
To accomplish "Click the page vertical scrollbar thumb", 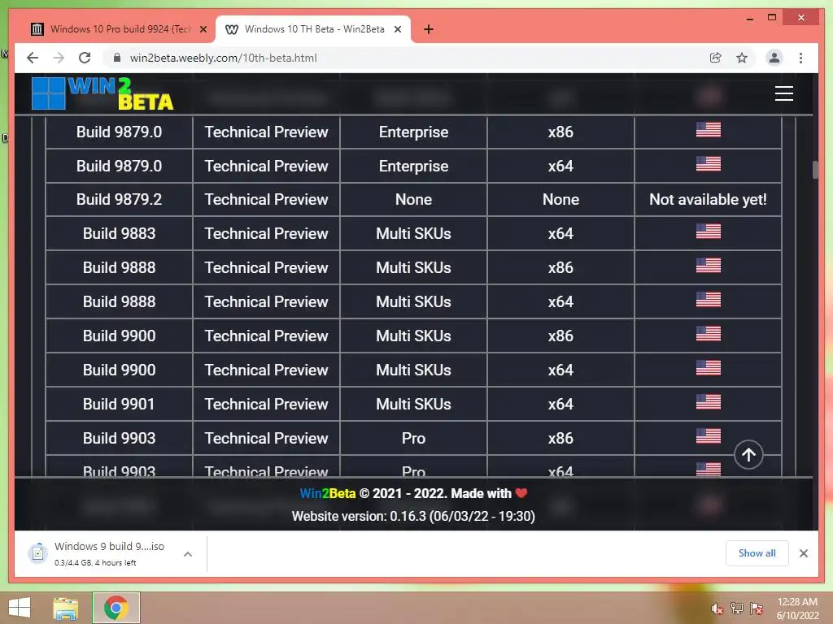I will click(815, 169).
